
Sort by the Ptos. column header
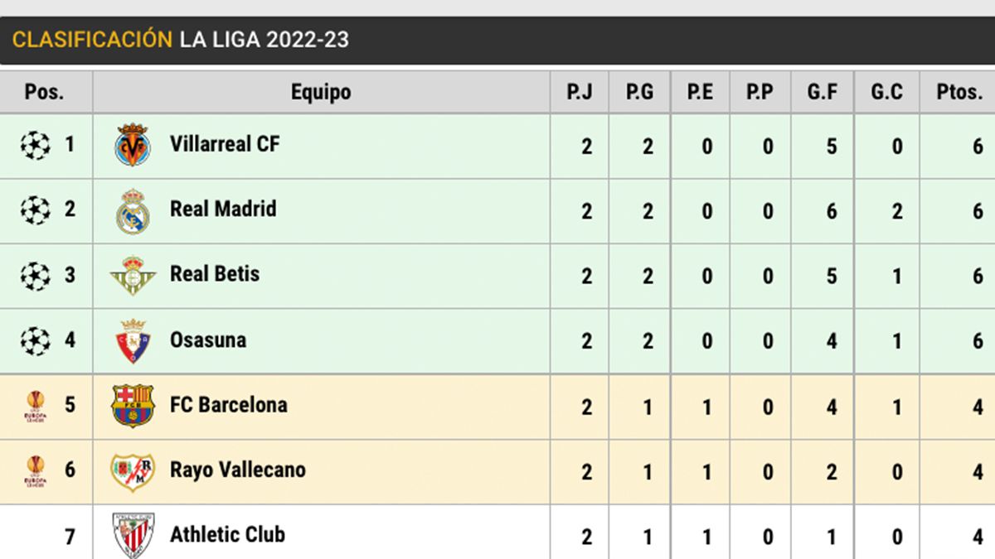pyautogui.click(x=959, y=92)
